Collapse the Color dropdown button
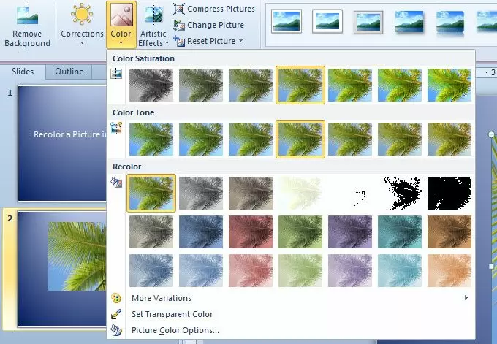 [121, 23]
